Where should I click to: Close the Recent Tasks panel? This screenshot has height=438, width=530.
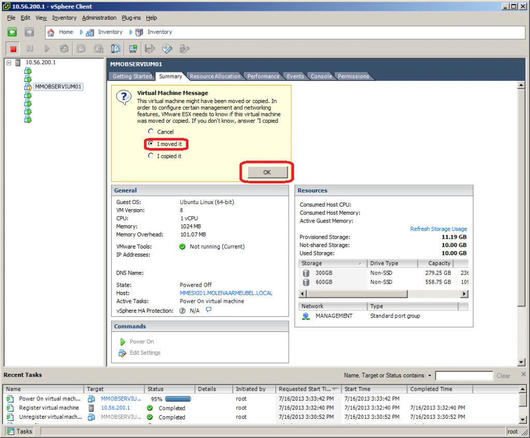pyautogui.click(x=524, y=374)
